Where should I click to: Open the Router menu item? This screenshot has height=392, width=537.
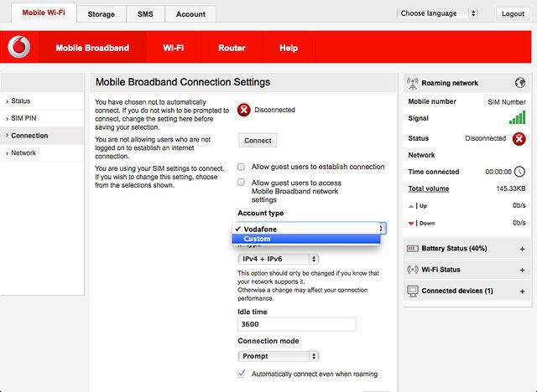coord(232,48)
